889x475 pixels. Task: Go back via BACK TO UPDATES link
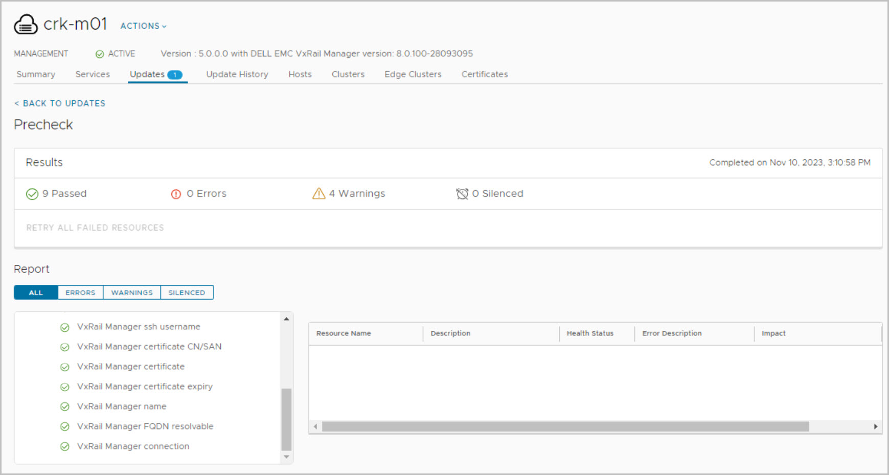click(x=60, y=103)
